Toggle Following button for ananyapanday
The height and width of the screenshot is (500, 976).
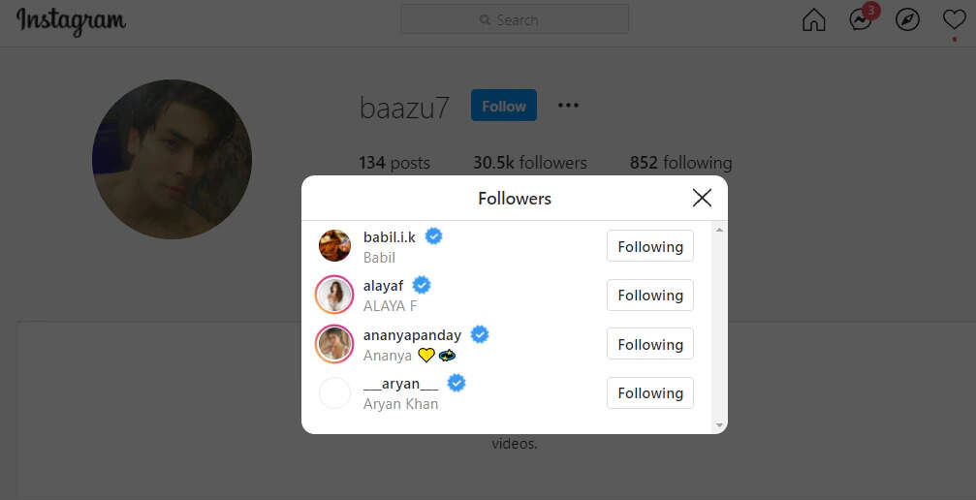click(x=649, y=344)
